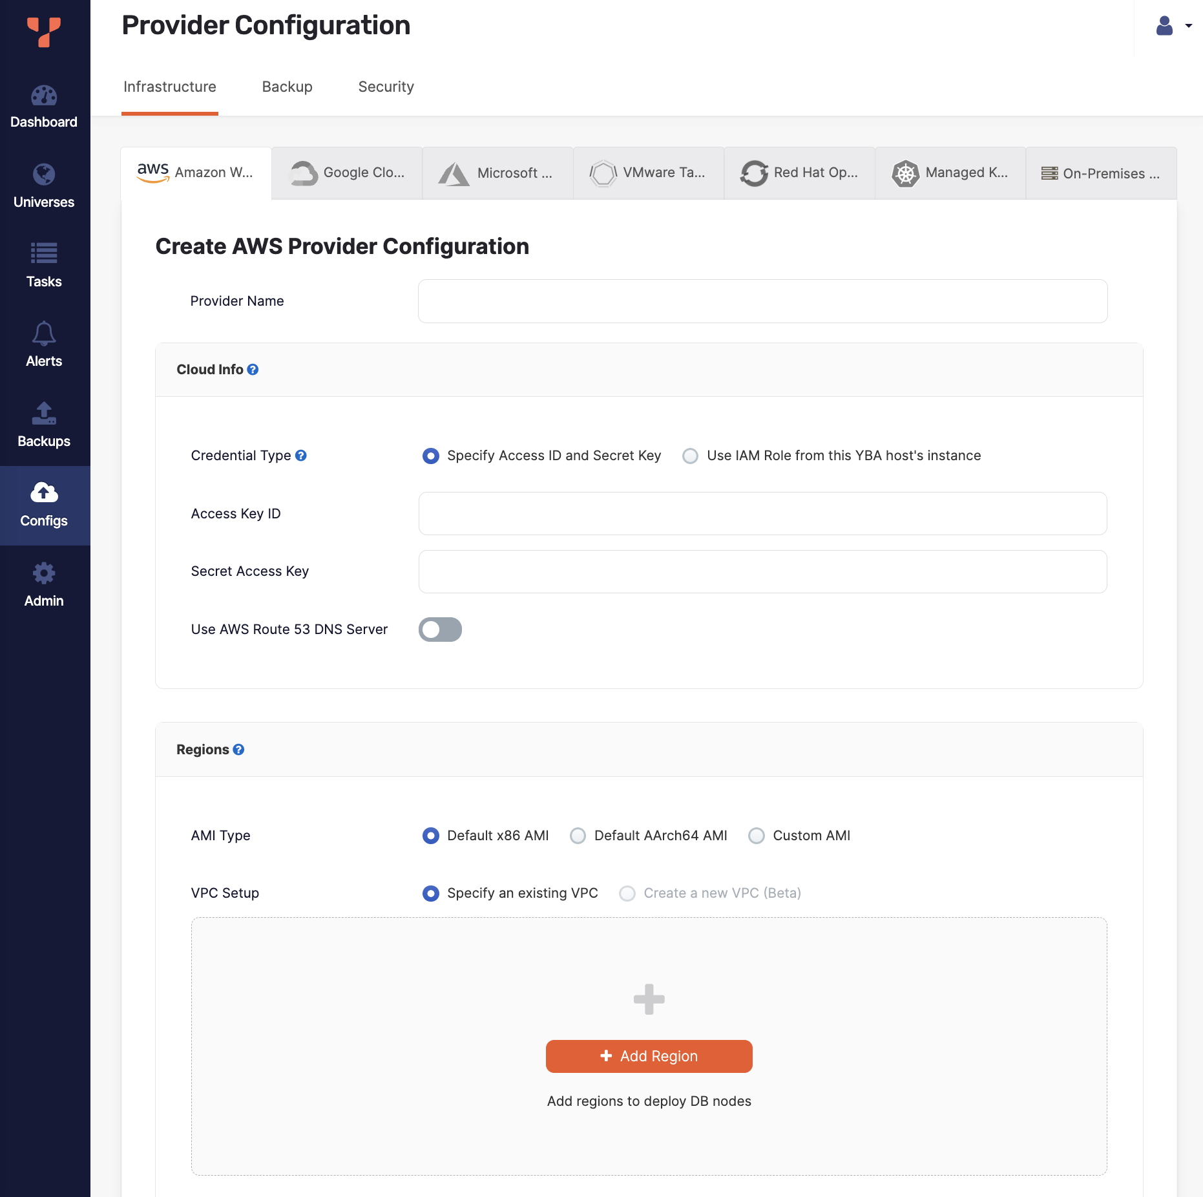Image resolution: width=1203 pixels, height=1197 pixels.
Task: Select Use IAM Role from YBA host
Action: point(690,456)
